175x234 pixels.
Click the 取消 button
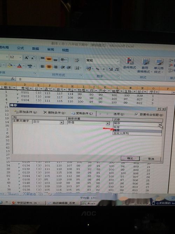tap(151, 159)
